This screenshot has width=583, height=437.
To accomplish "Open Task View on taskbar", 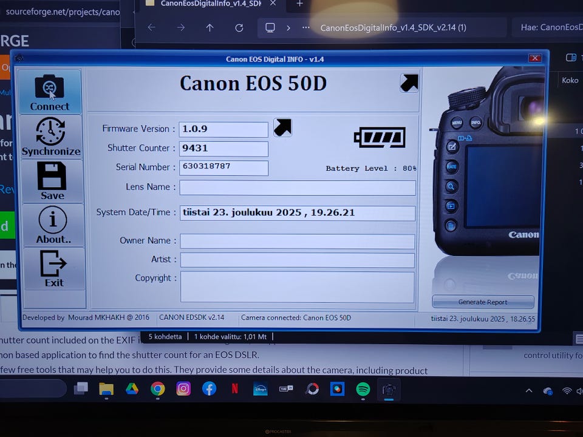I will pos(81,389).
